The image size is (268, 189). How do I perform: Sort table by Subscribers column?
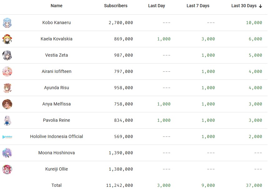[x=116, y=6]
